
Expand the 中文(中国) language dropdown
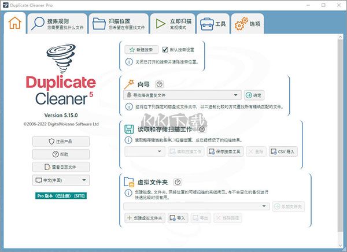[x=61, y=180]
